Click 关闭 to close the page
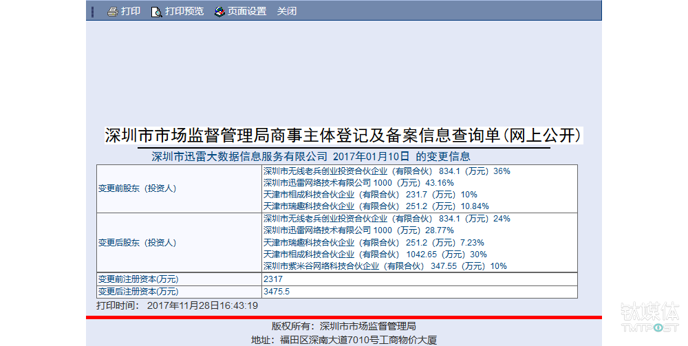Image resolution: width=688 pixels, height=346 pixels. [x=286, y=12]
